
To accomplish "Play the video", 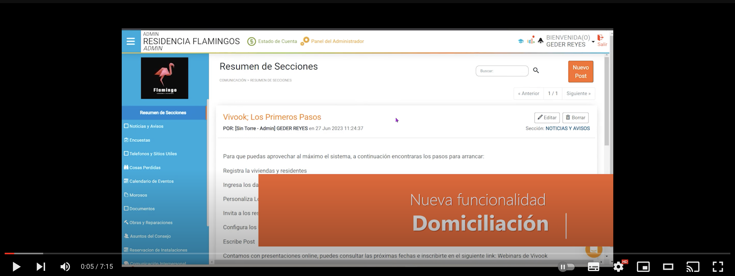I will tap(17, 267).
